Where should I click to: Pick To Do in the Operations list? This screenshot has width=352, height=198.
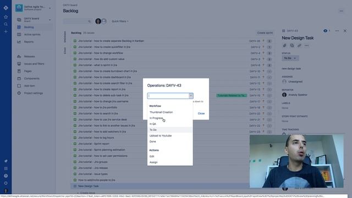coord(170,130)
